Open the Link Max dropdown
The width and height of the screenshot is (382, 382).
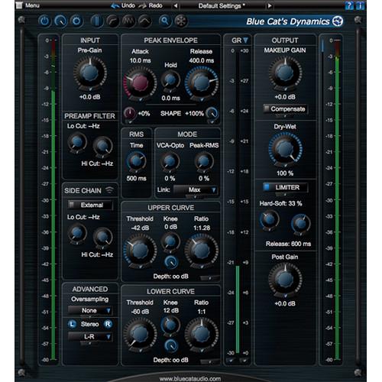coord(196,189)
